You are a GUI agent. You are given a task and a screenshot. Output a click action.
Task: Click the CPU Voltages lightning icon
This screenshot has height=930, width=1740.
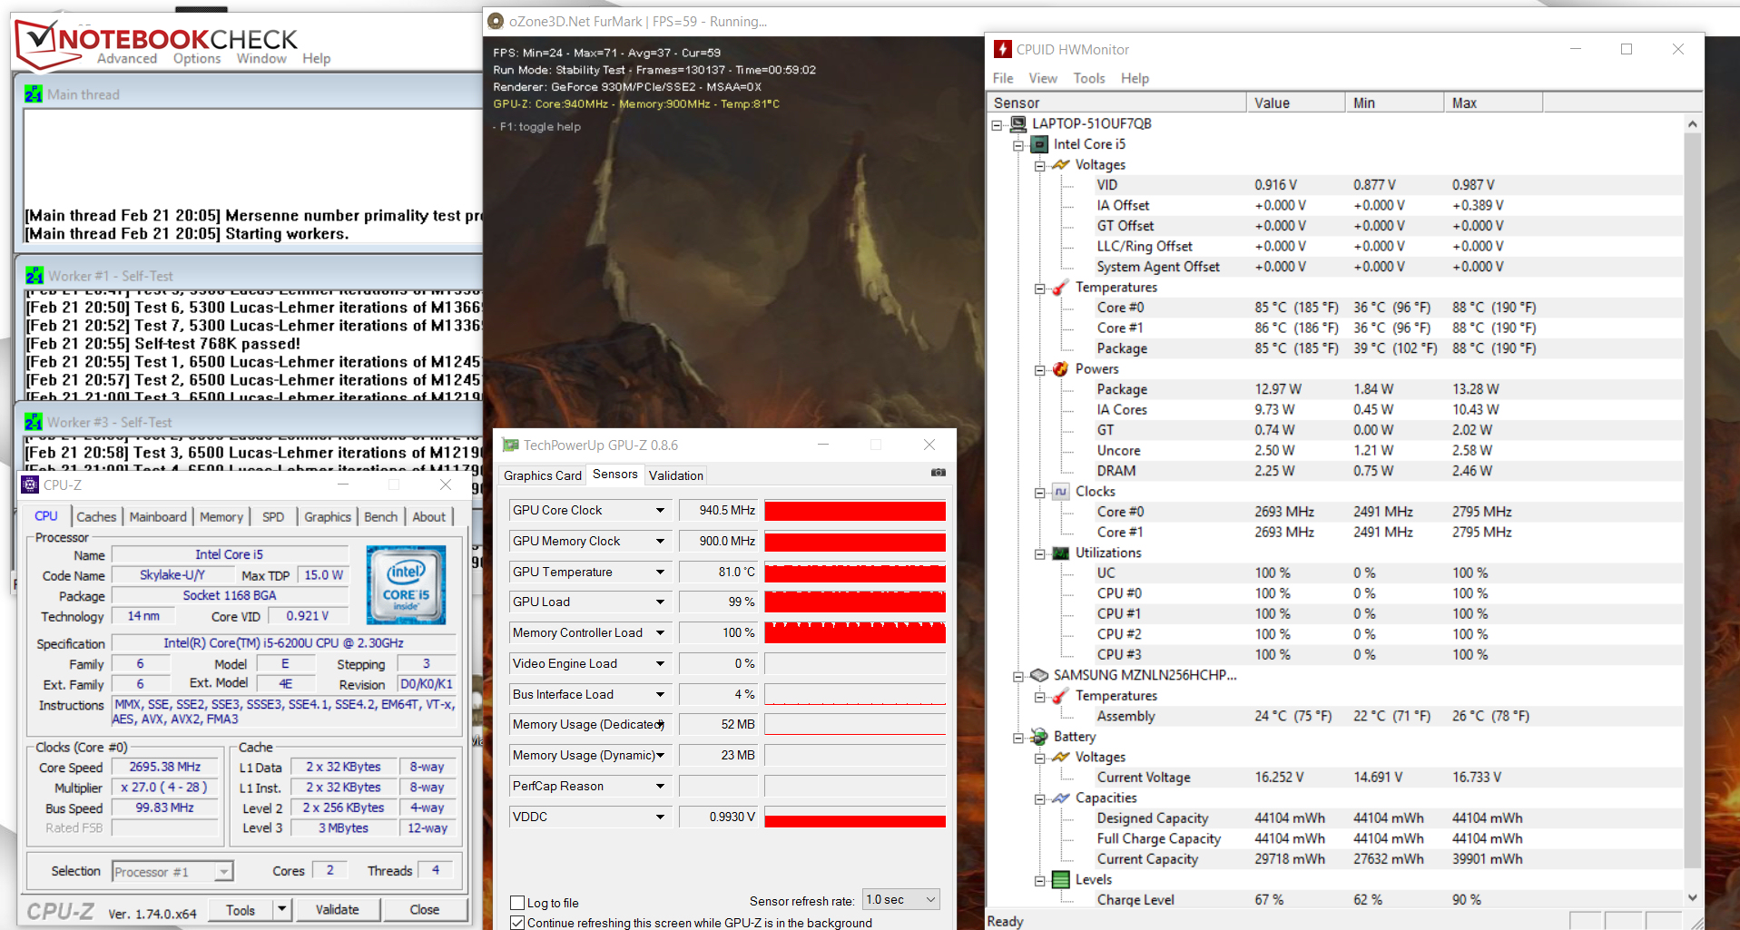pos(1060,164)
